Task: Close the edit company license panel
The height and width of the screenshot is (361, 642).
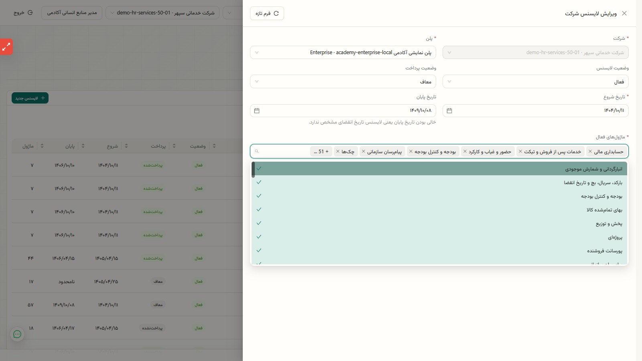Action: coord(624,13)
